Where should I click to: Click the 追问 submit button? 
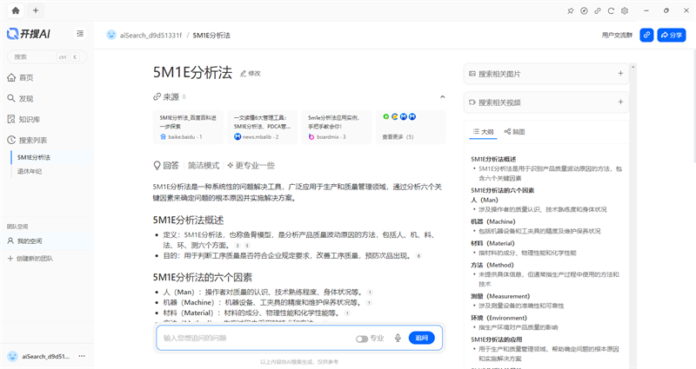[422, 338]
